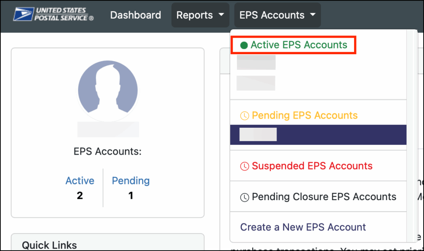Select the first active account entry

click(x=256, y=63)
